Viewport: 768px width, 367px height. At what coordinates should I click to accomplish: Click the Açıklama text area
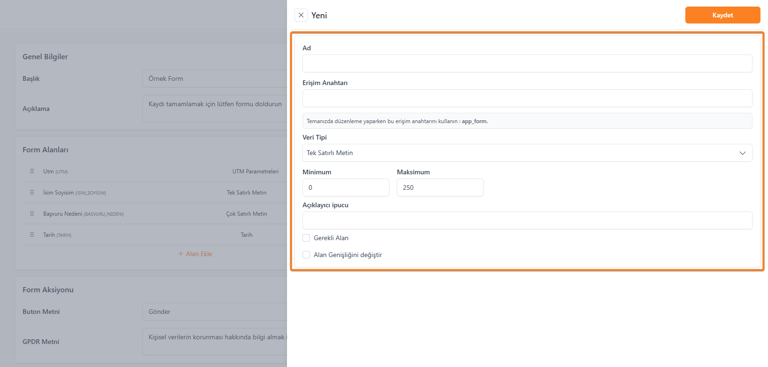coord(214,109)
